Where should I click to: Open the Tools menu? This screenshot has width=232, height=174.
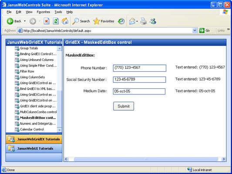[x=58, y=12]
